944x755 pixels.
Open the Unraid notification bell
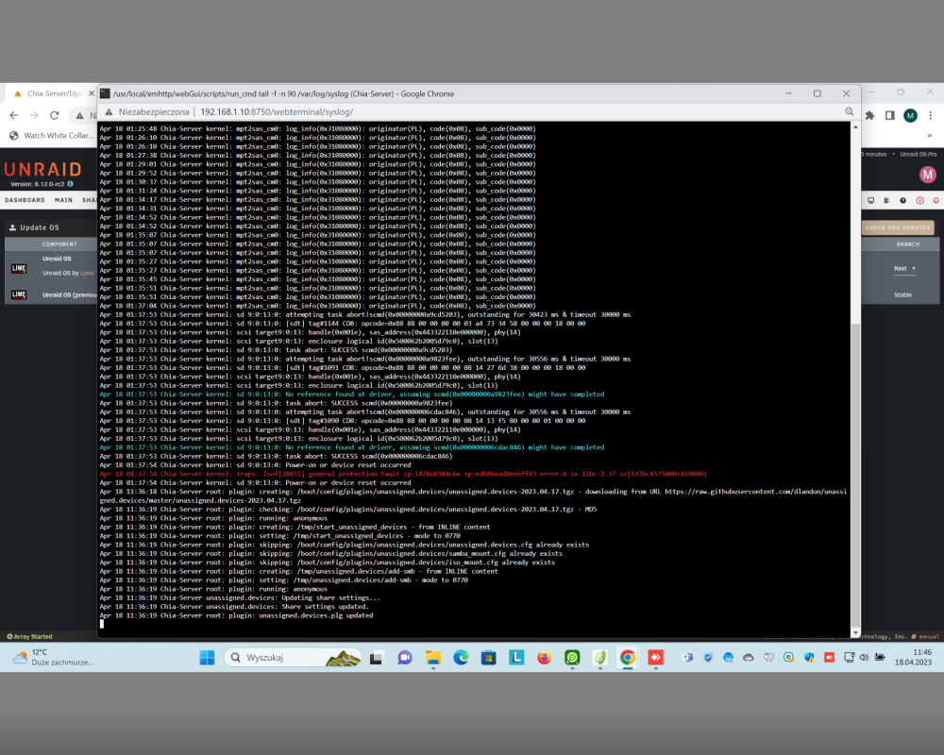(936, 200)
